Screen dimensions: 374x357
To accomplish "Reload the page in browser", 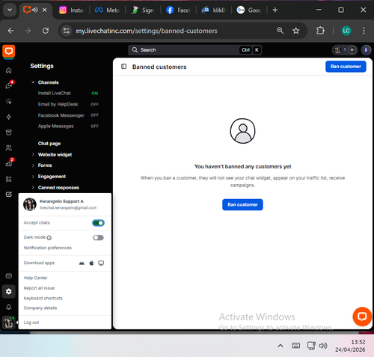I will (x=46, y=31).
